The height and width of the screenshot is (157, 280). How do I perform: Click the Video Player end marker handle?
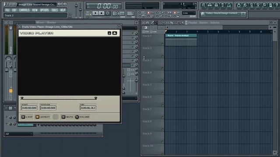(x=96, y=98)
